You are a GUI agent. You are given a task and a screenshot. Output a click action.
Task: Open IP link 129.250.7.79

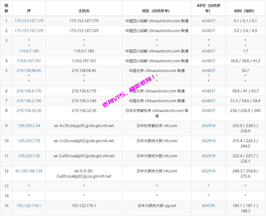29,141
